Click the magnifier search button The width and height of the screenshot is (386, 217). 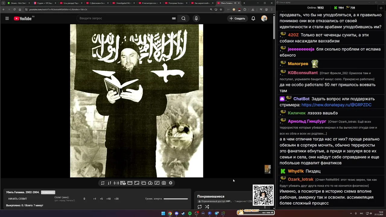coord(183,18)
